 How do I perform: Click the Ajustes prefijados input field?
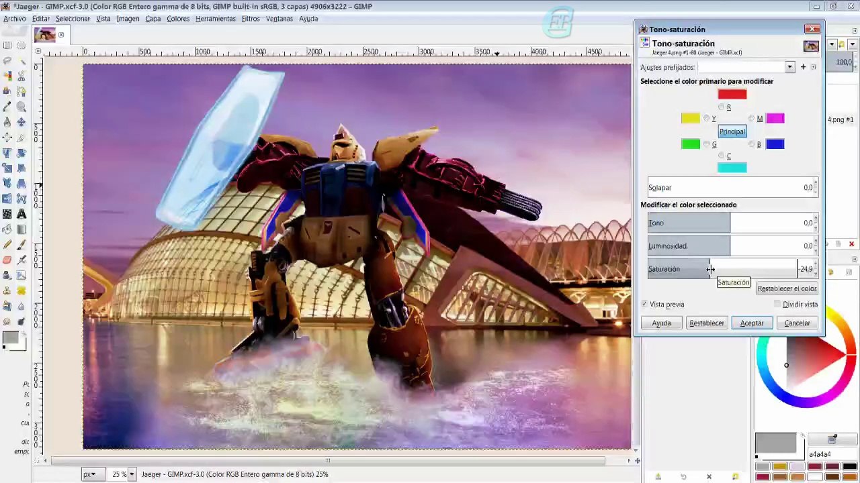742,67
